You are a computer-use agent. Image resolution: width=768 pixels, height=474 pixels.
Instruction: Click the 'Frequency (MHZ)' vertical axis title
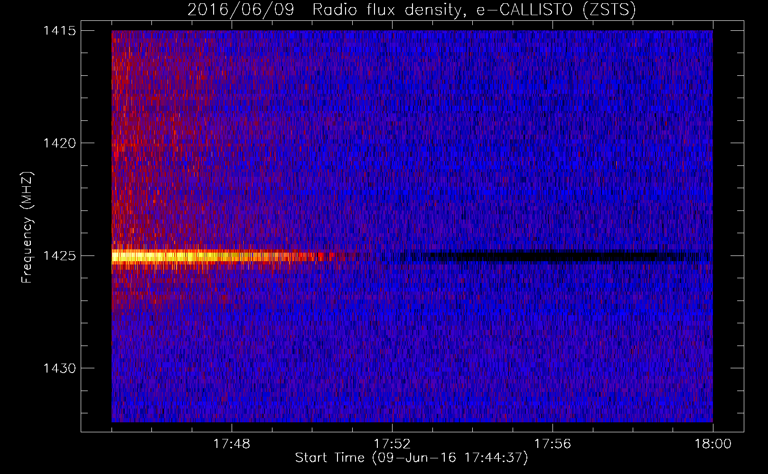(28, 228)
